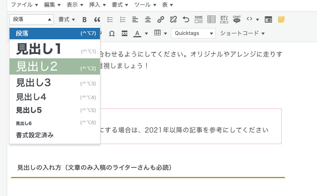317x196 pixels.
Task: Undo the last action
Action: [x=186, y=19]
